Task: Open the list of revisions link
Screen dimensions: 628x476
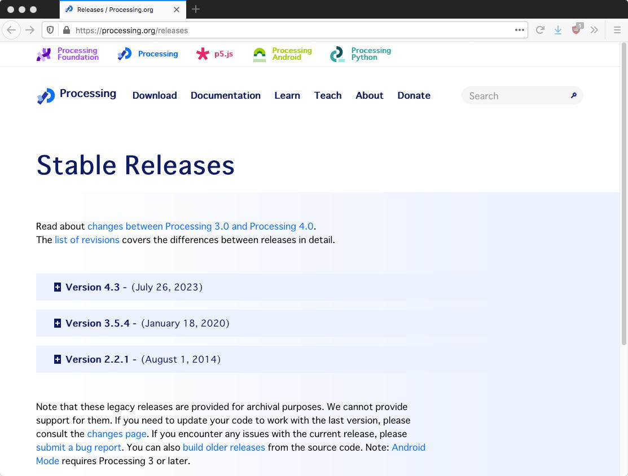Action: [x=87, y=240]
